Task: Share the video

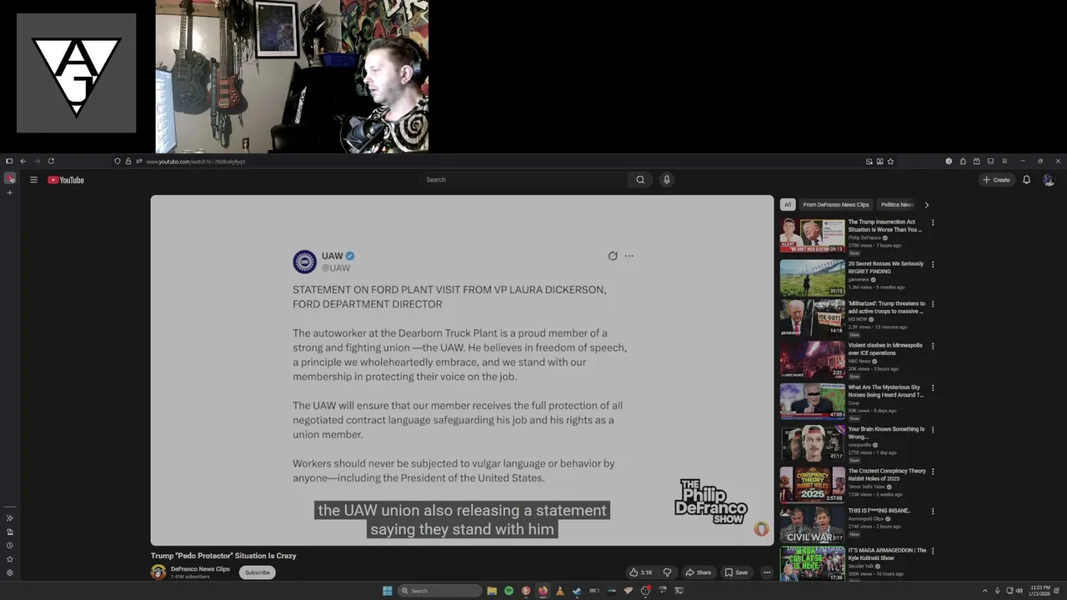Action: tap(698, 572)
